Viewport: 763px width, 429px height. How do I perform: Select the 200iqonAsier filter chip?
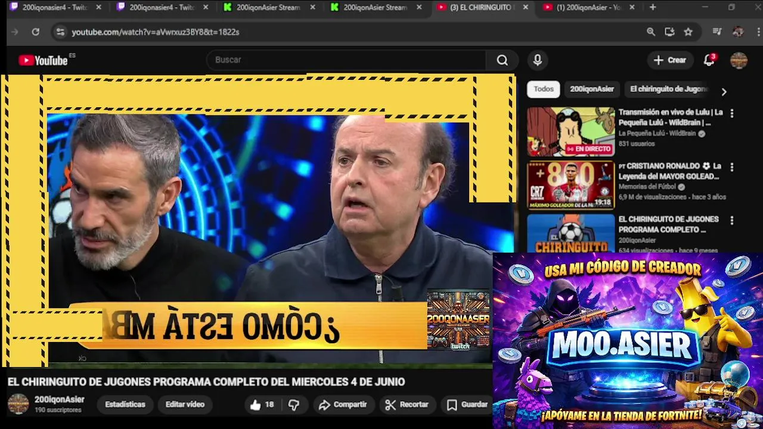point(592,89)
